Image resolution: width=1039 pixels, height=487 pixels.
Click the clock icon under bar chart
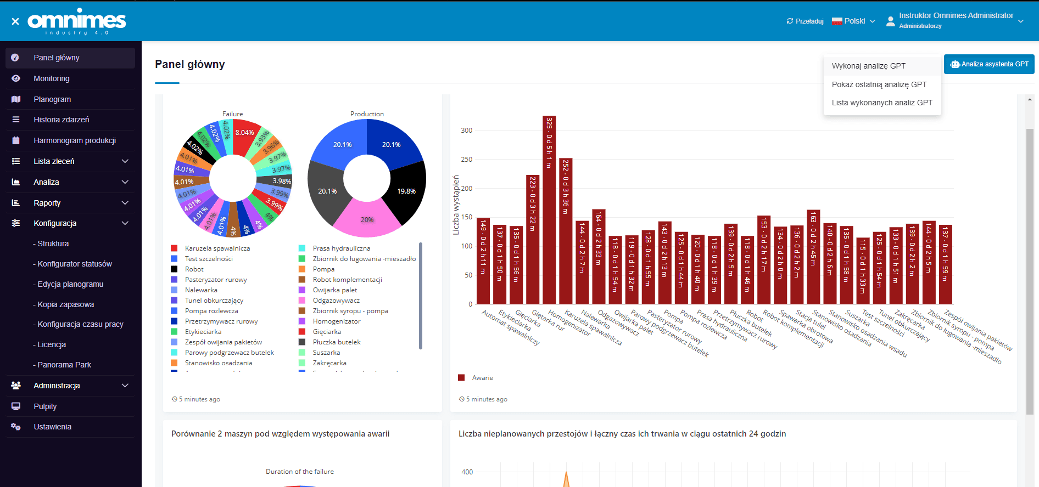tap(461, 399)
